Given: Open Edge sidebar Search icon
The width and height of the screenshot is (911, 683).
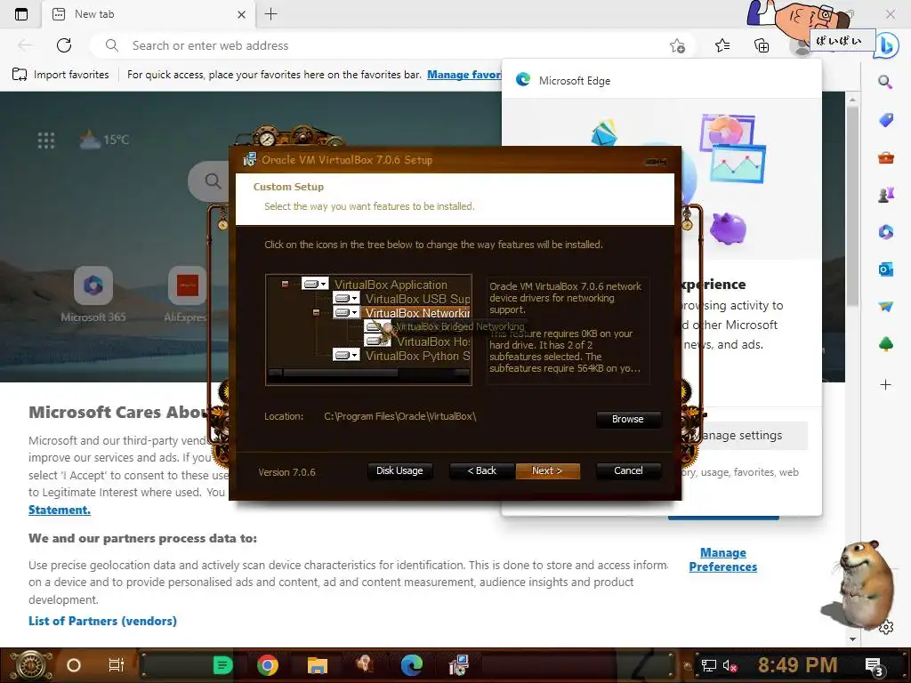Looking at the screenshot, I should (x=885, y=82).
